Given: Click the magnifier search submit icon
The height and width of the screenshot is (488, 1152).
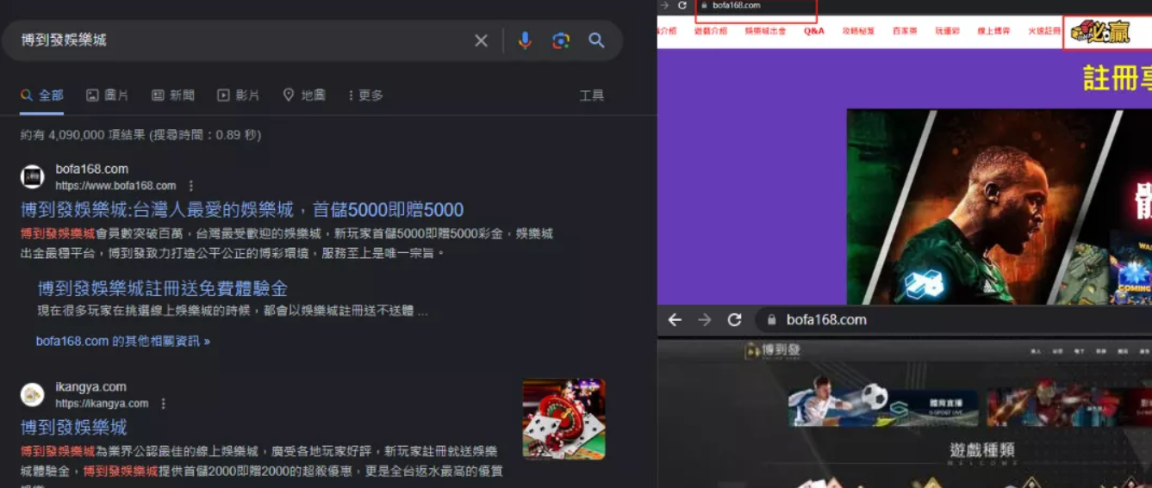Looking at the screenshot, I should 596,40.
